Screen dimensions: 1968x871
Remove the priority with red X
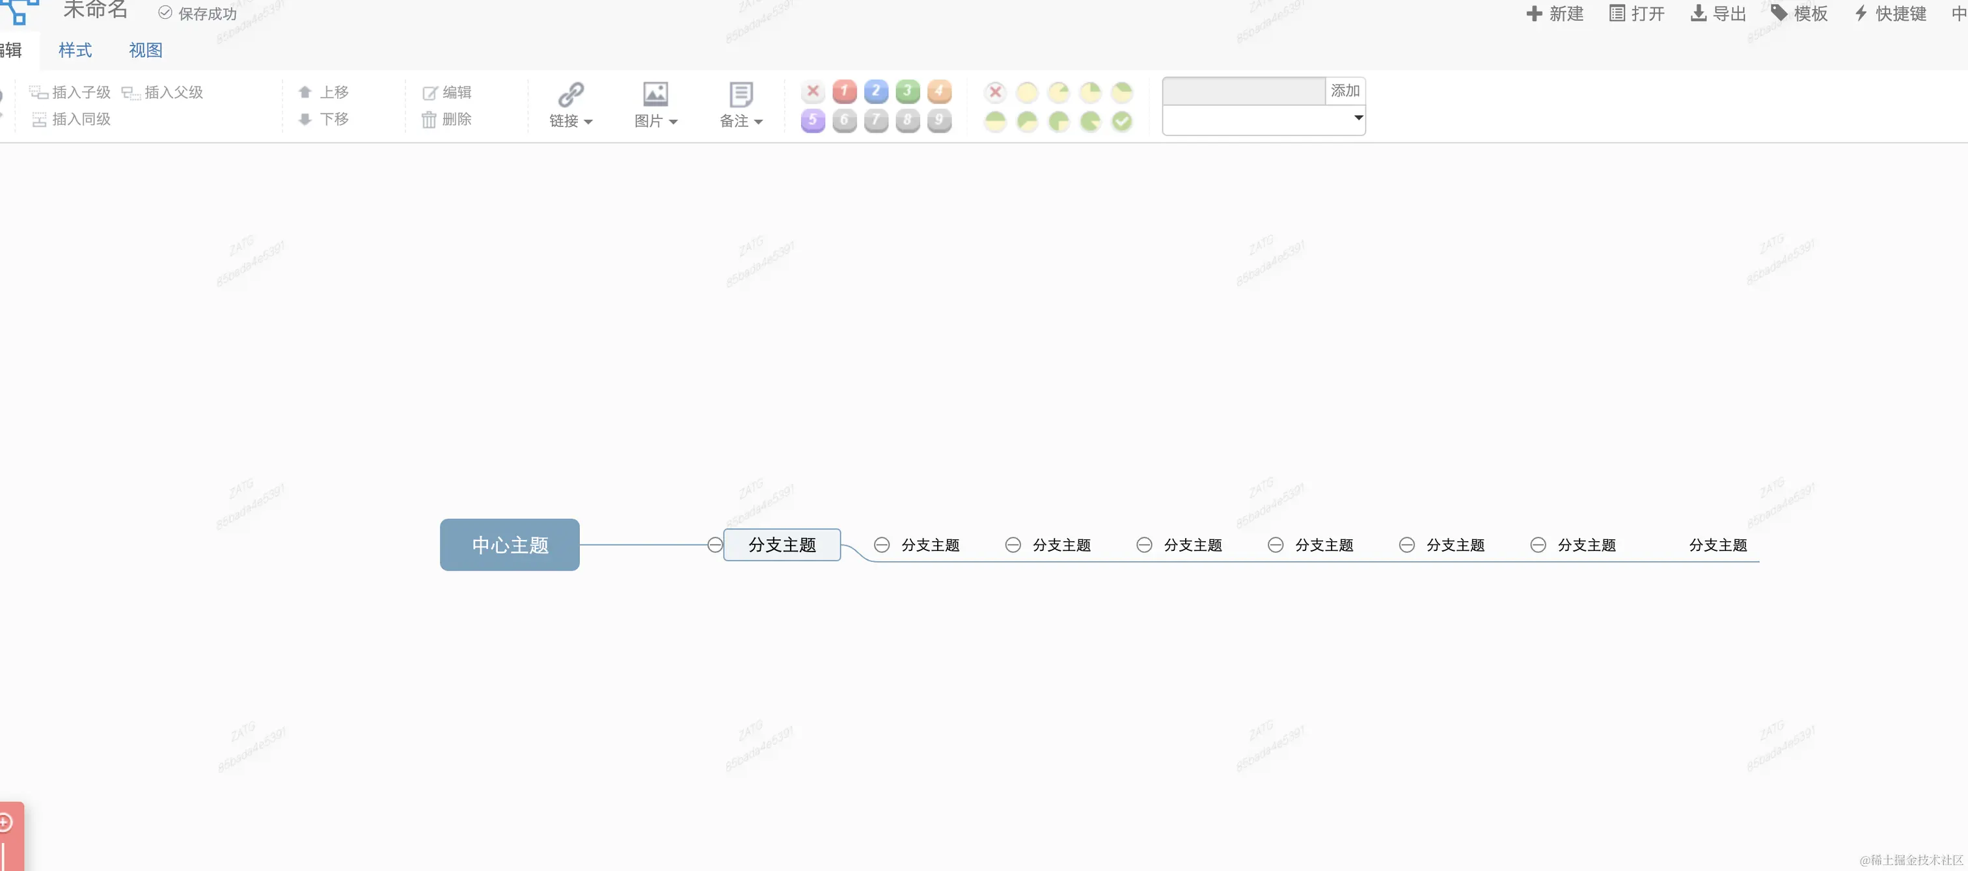(x=813, y=92)
